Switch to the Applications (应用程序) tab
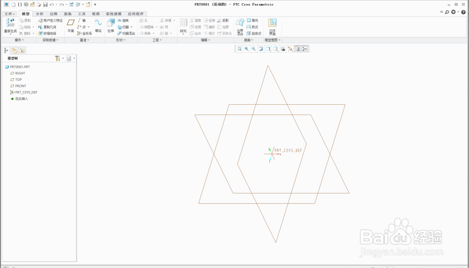Viewport: 469px width, 268px height. (x=136, y=14)
